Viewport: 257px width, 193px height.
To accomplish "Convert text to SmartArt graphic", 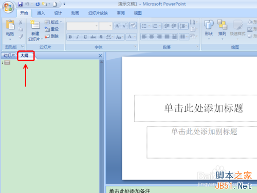I will 194,37.
